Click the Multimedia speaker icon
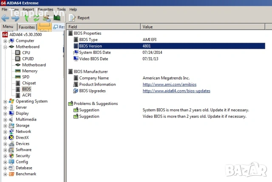This screenshot has height=182, width=272. [x=11, y=119]
